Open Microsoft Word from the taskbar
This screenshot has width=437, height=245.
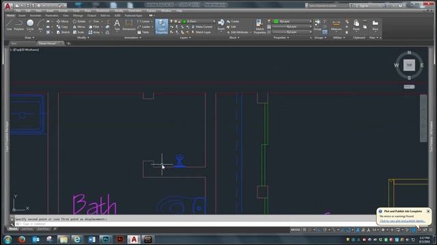click(91, 239)
